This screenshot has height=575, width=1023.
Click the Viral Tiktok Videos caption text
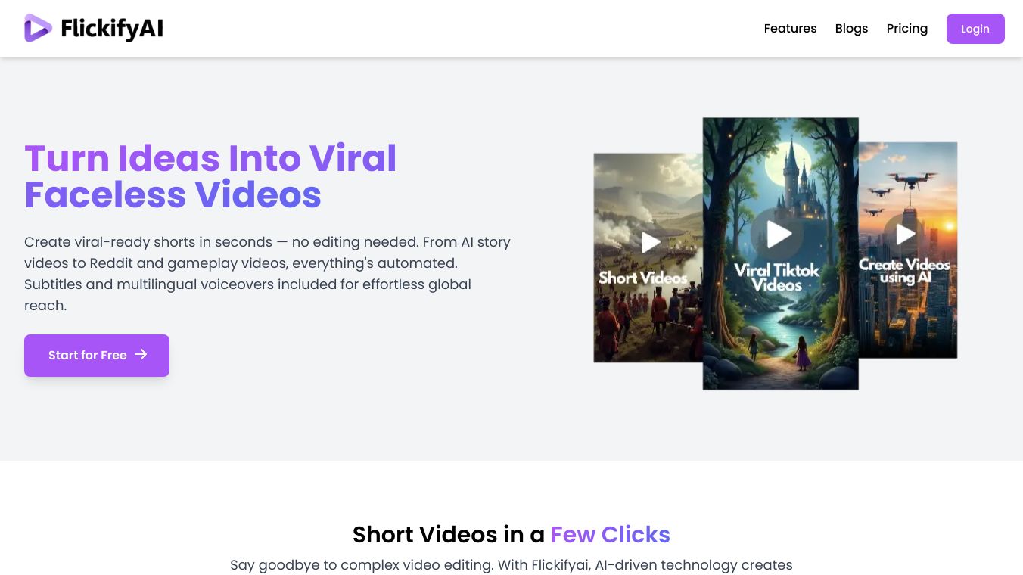[777, 278]
